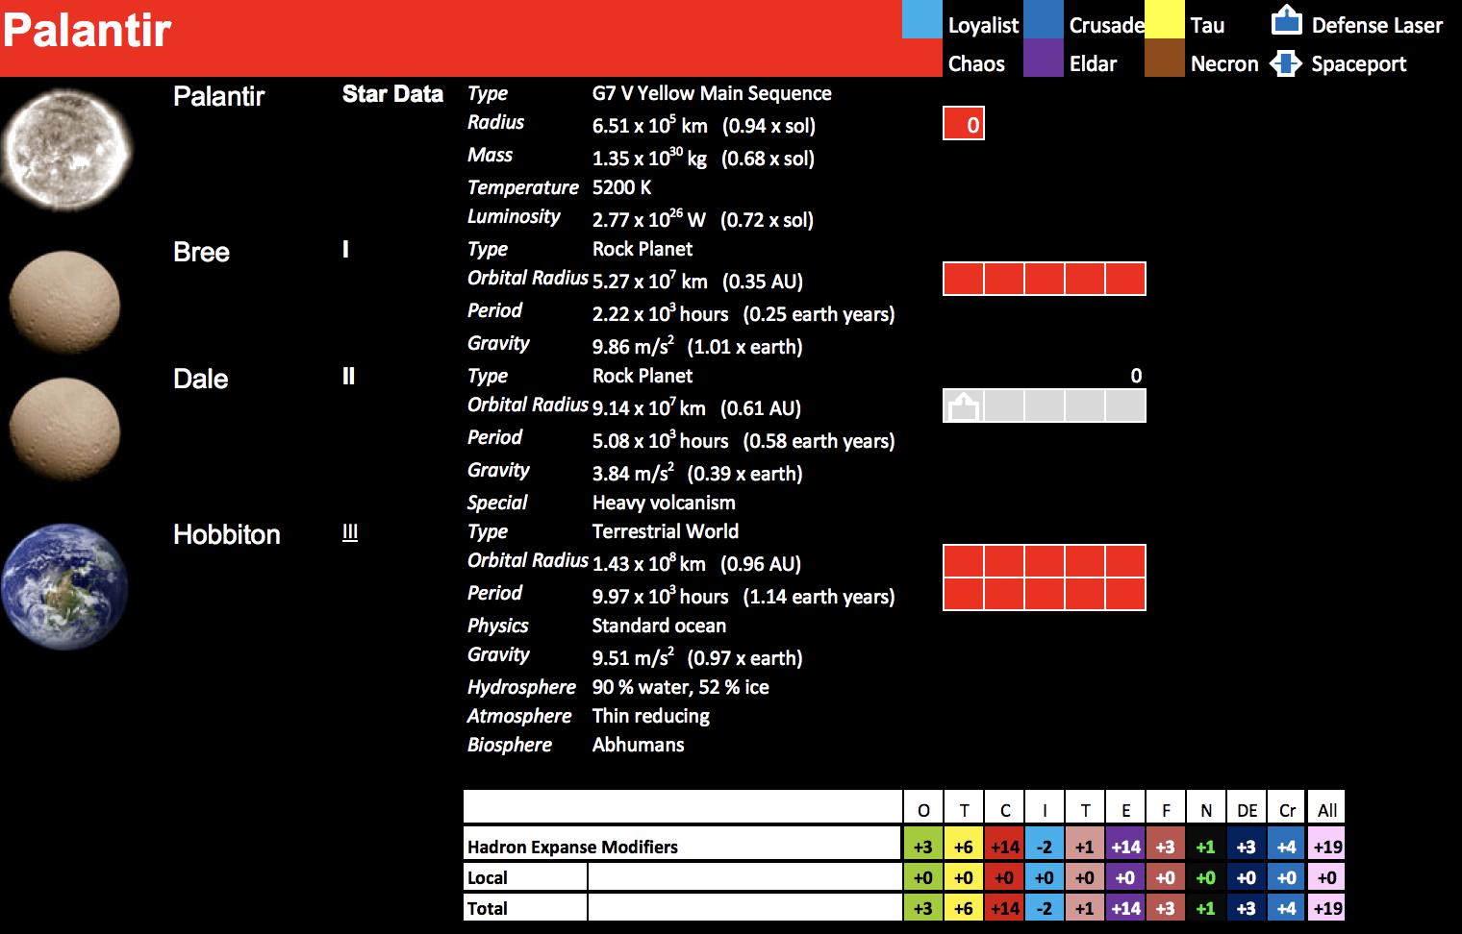The image size is (1462, 934).
Task: Click the 'Thin reducing' atmosphere value
Action: 651,716
